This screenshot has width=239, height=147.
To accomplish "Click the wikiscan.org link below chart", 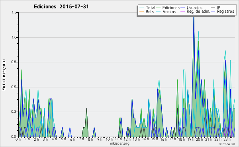I will (119, 143).
